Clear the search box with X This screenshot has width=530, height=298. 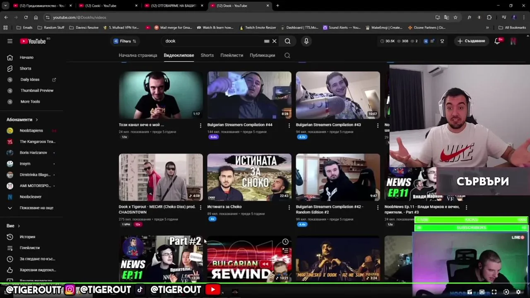pyautogui.click(x=274, y=41)
